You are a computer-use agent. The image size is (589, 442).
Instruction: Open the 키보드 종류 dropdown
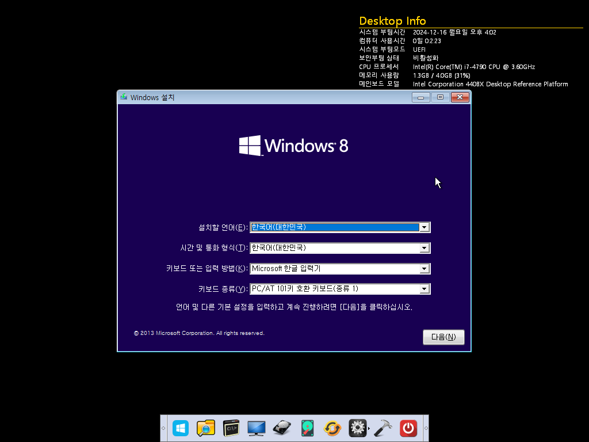coord(424,289)
